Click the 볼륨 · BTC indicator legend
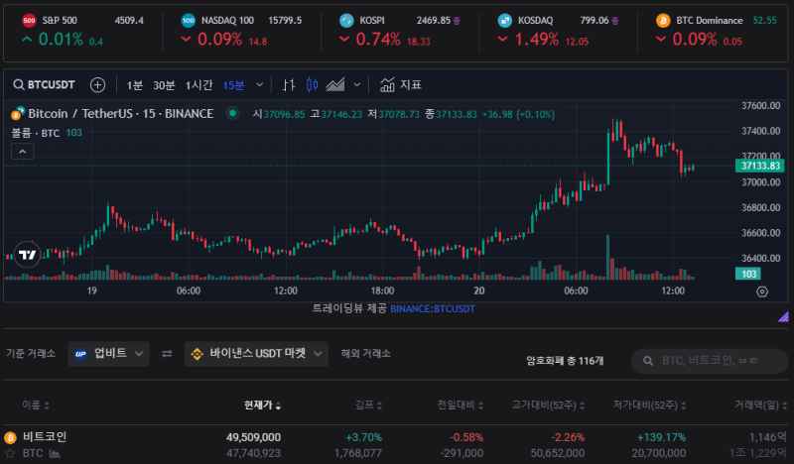Screen dimensions: 794x464 (35, 133)
